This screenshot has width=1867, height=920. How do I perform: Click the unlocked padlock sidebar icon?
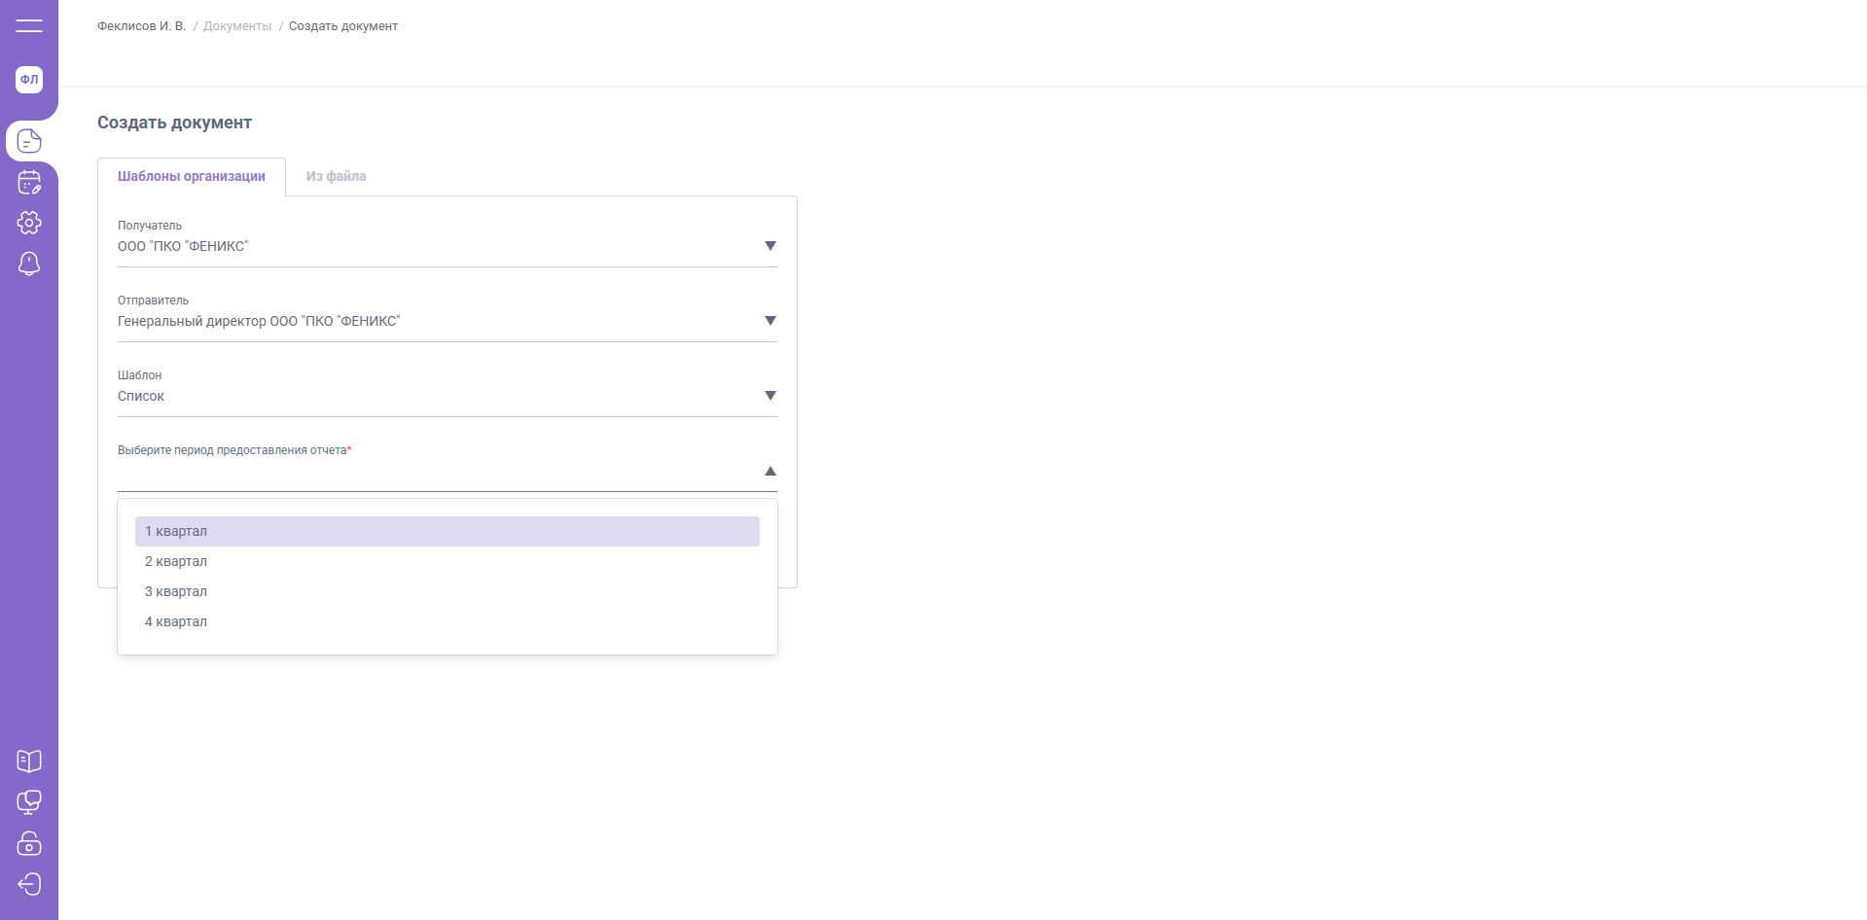29,843
